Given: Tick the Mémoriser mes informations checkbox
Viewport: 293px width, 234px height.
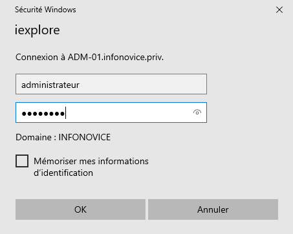Looking at the screenshot, I should click(x=22, y=161).
